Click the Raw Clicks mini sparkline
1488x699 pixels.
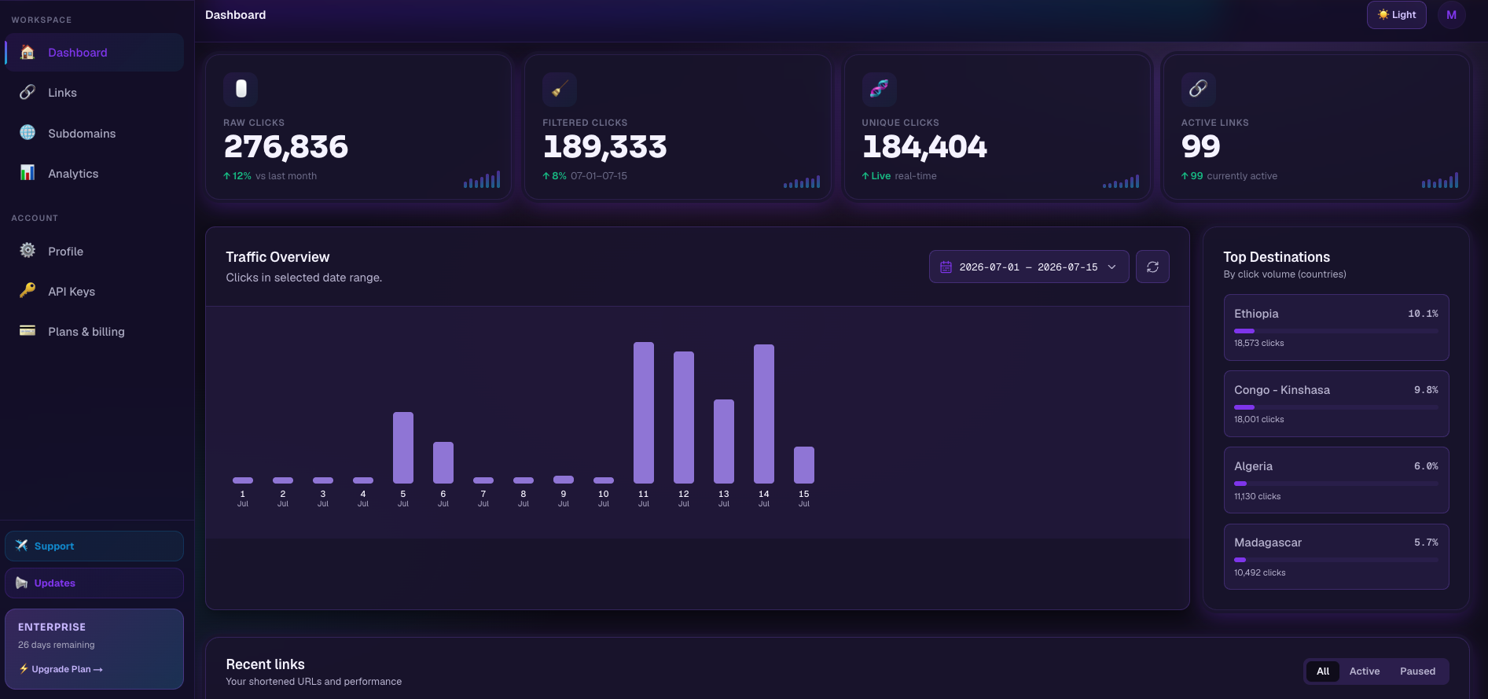(x=482, y=180)
